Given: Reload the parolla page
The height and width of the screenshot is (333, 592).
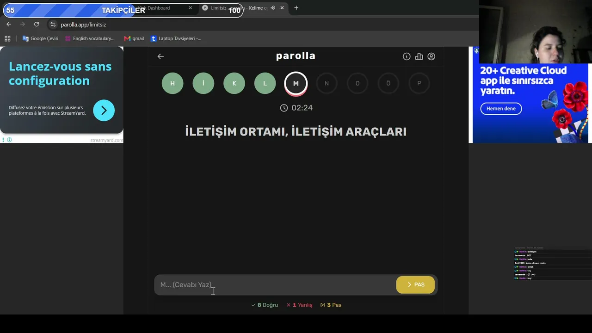Looking at the screenshot, I should pos(37,25).
